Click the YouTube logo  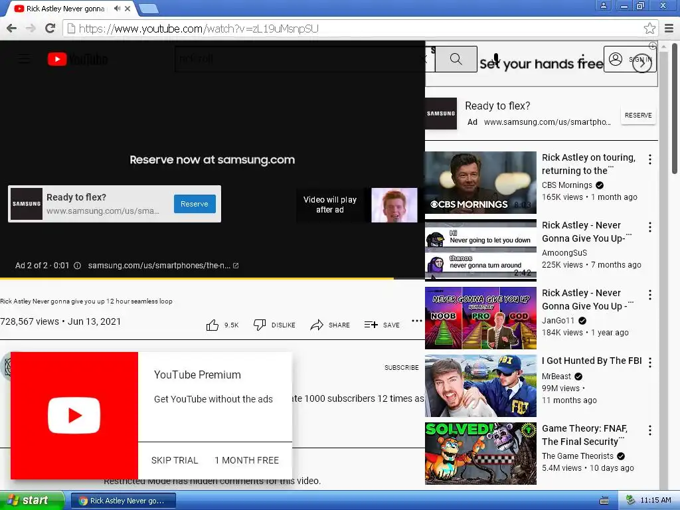point(78,59)
